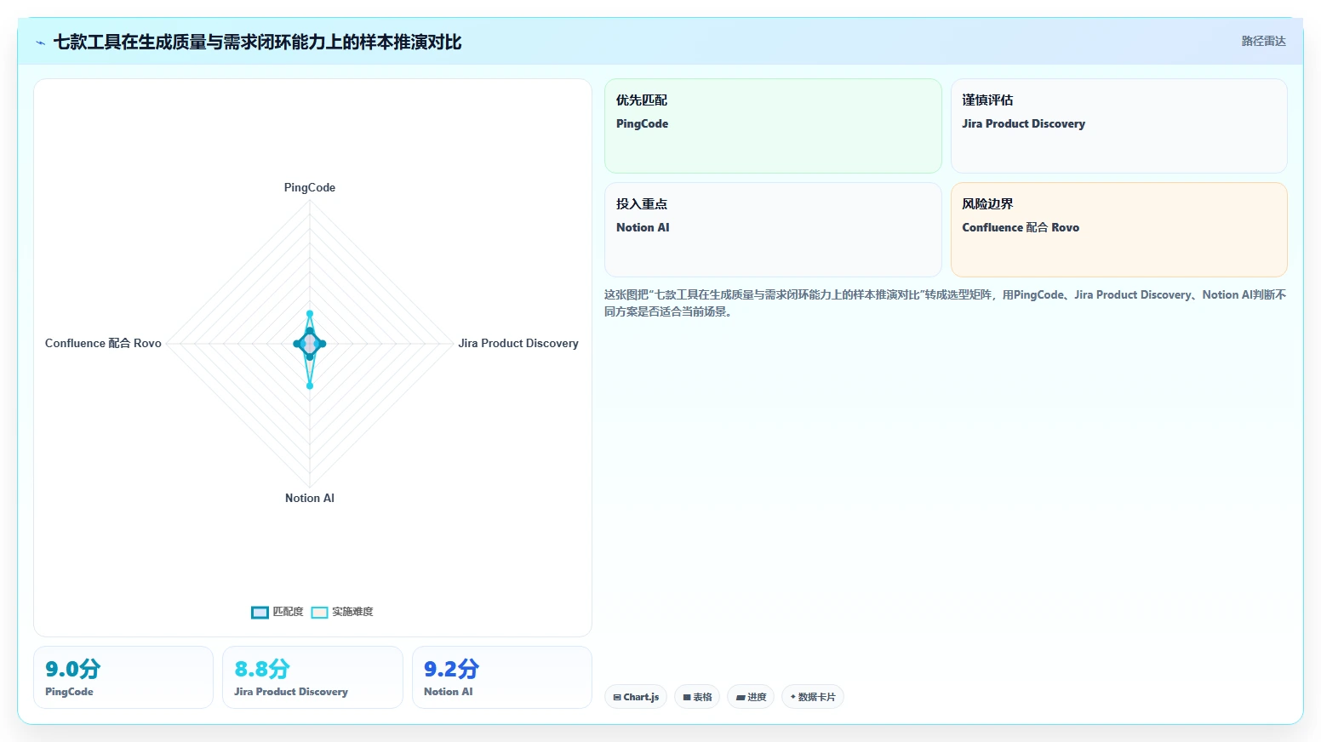Click the 实施难度 legend color box
1321x742 pixels.
pyautogui.click(x=319, y=613)
